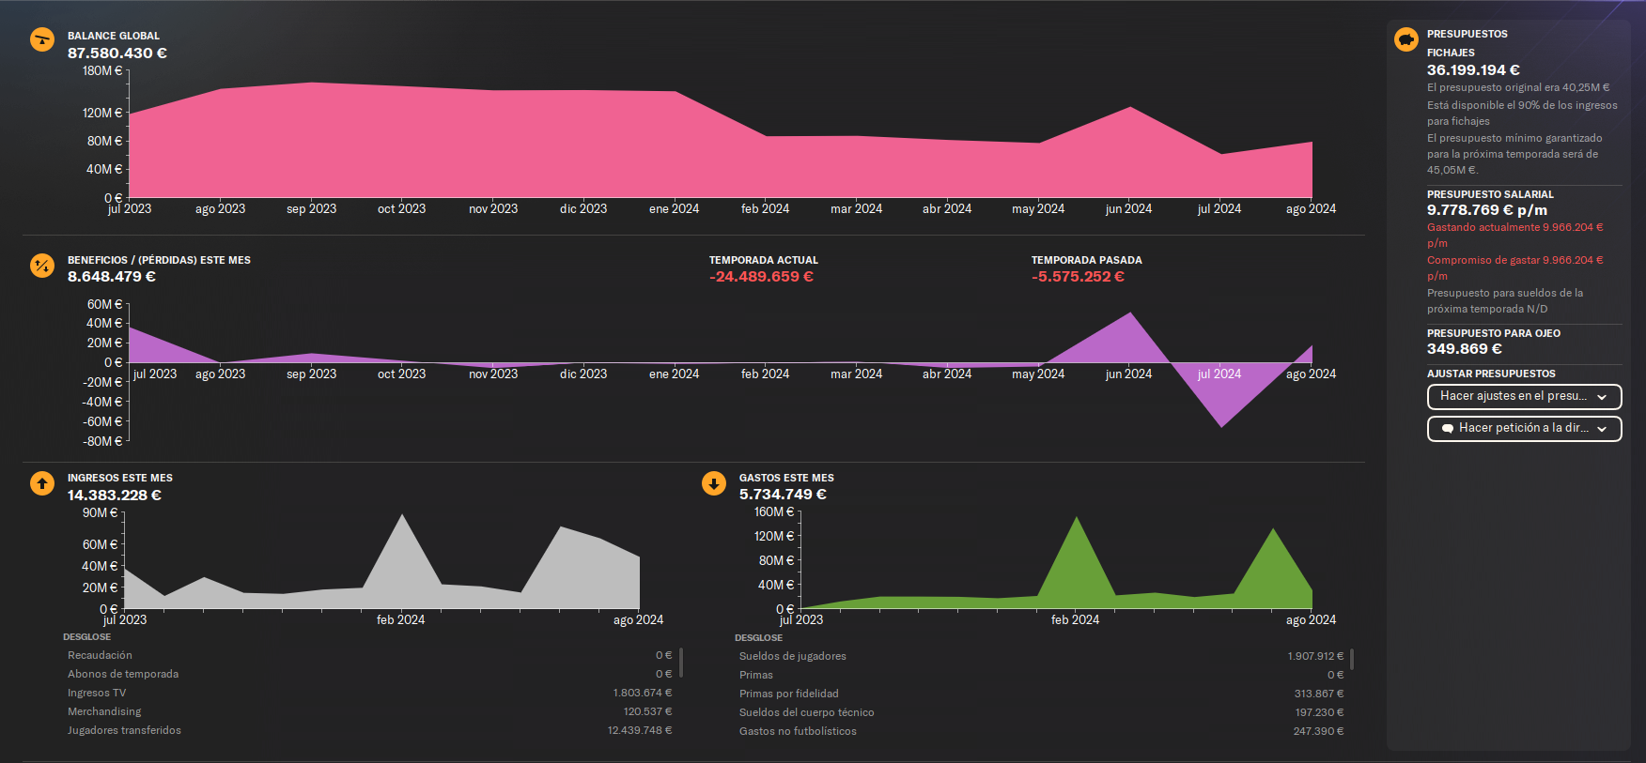Select the 'Sueldos de jugadores' row

pos(1042,656)
